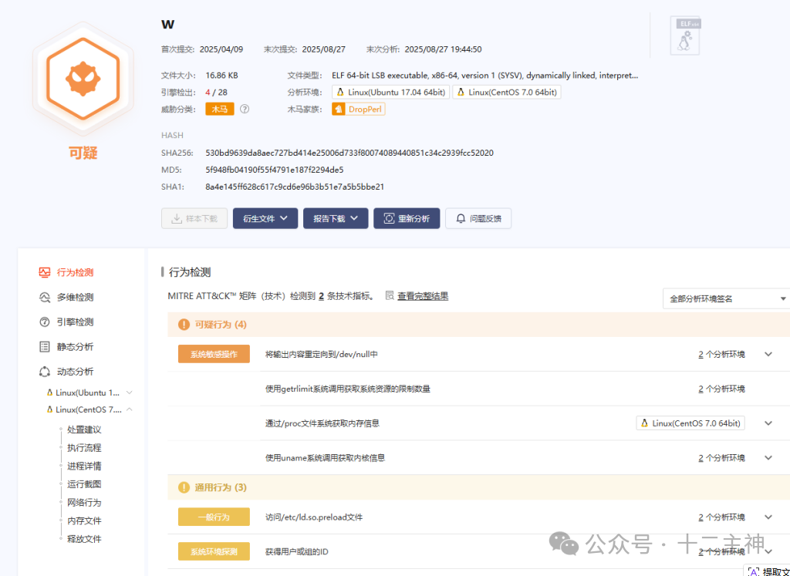Click the DropPerl malware family tag

(358, 109)
